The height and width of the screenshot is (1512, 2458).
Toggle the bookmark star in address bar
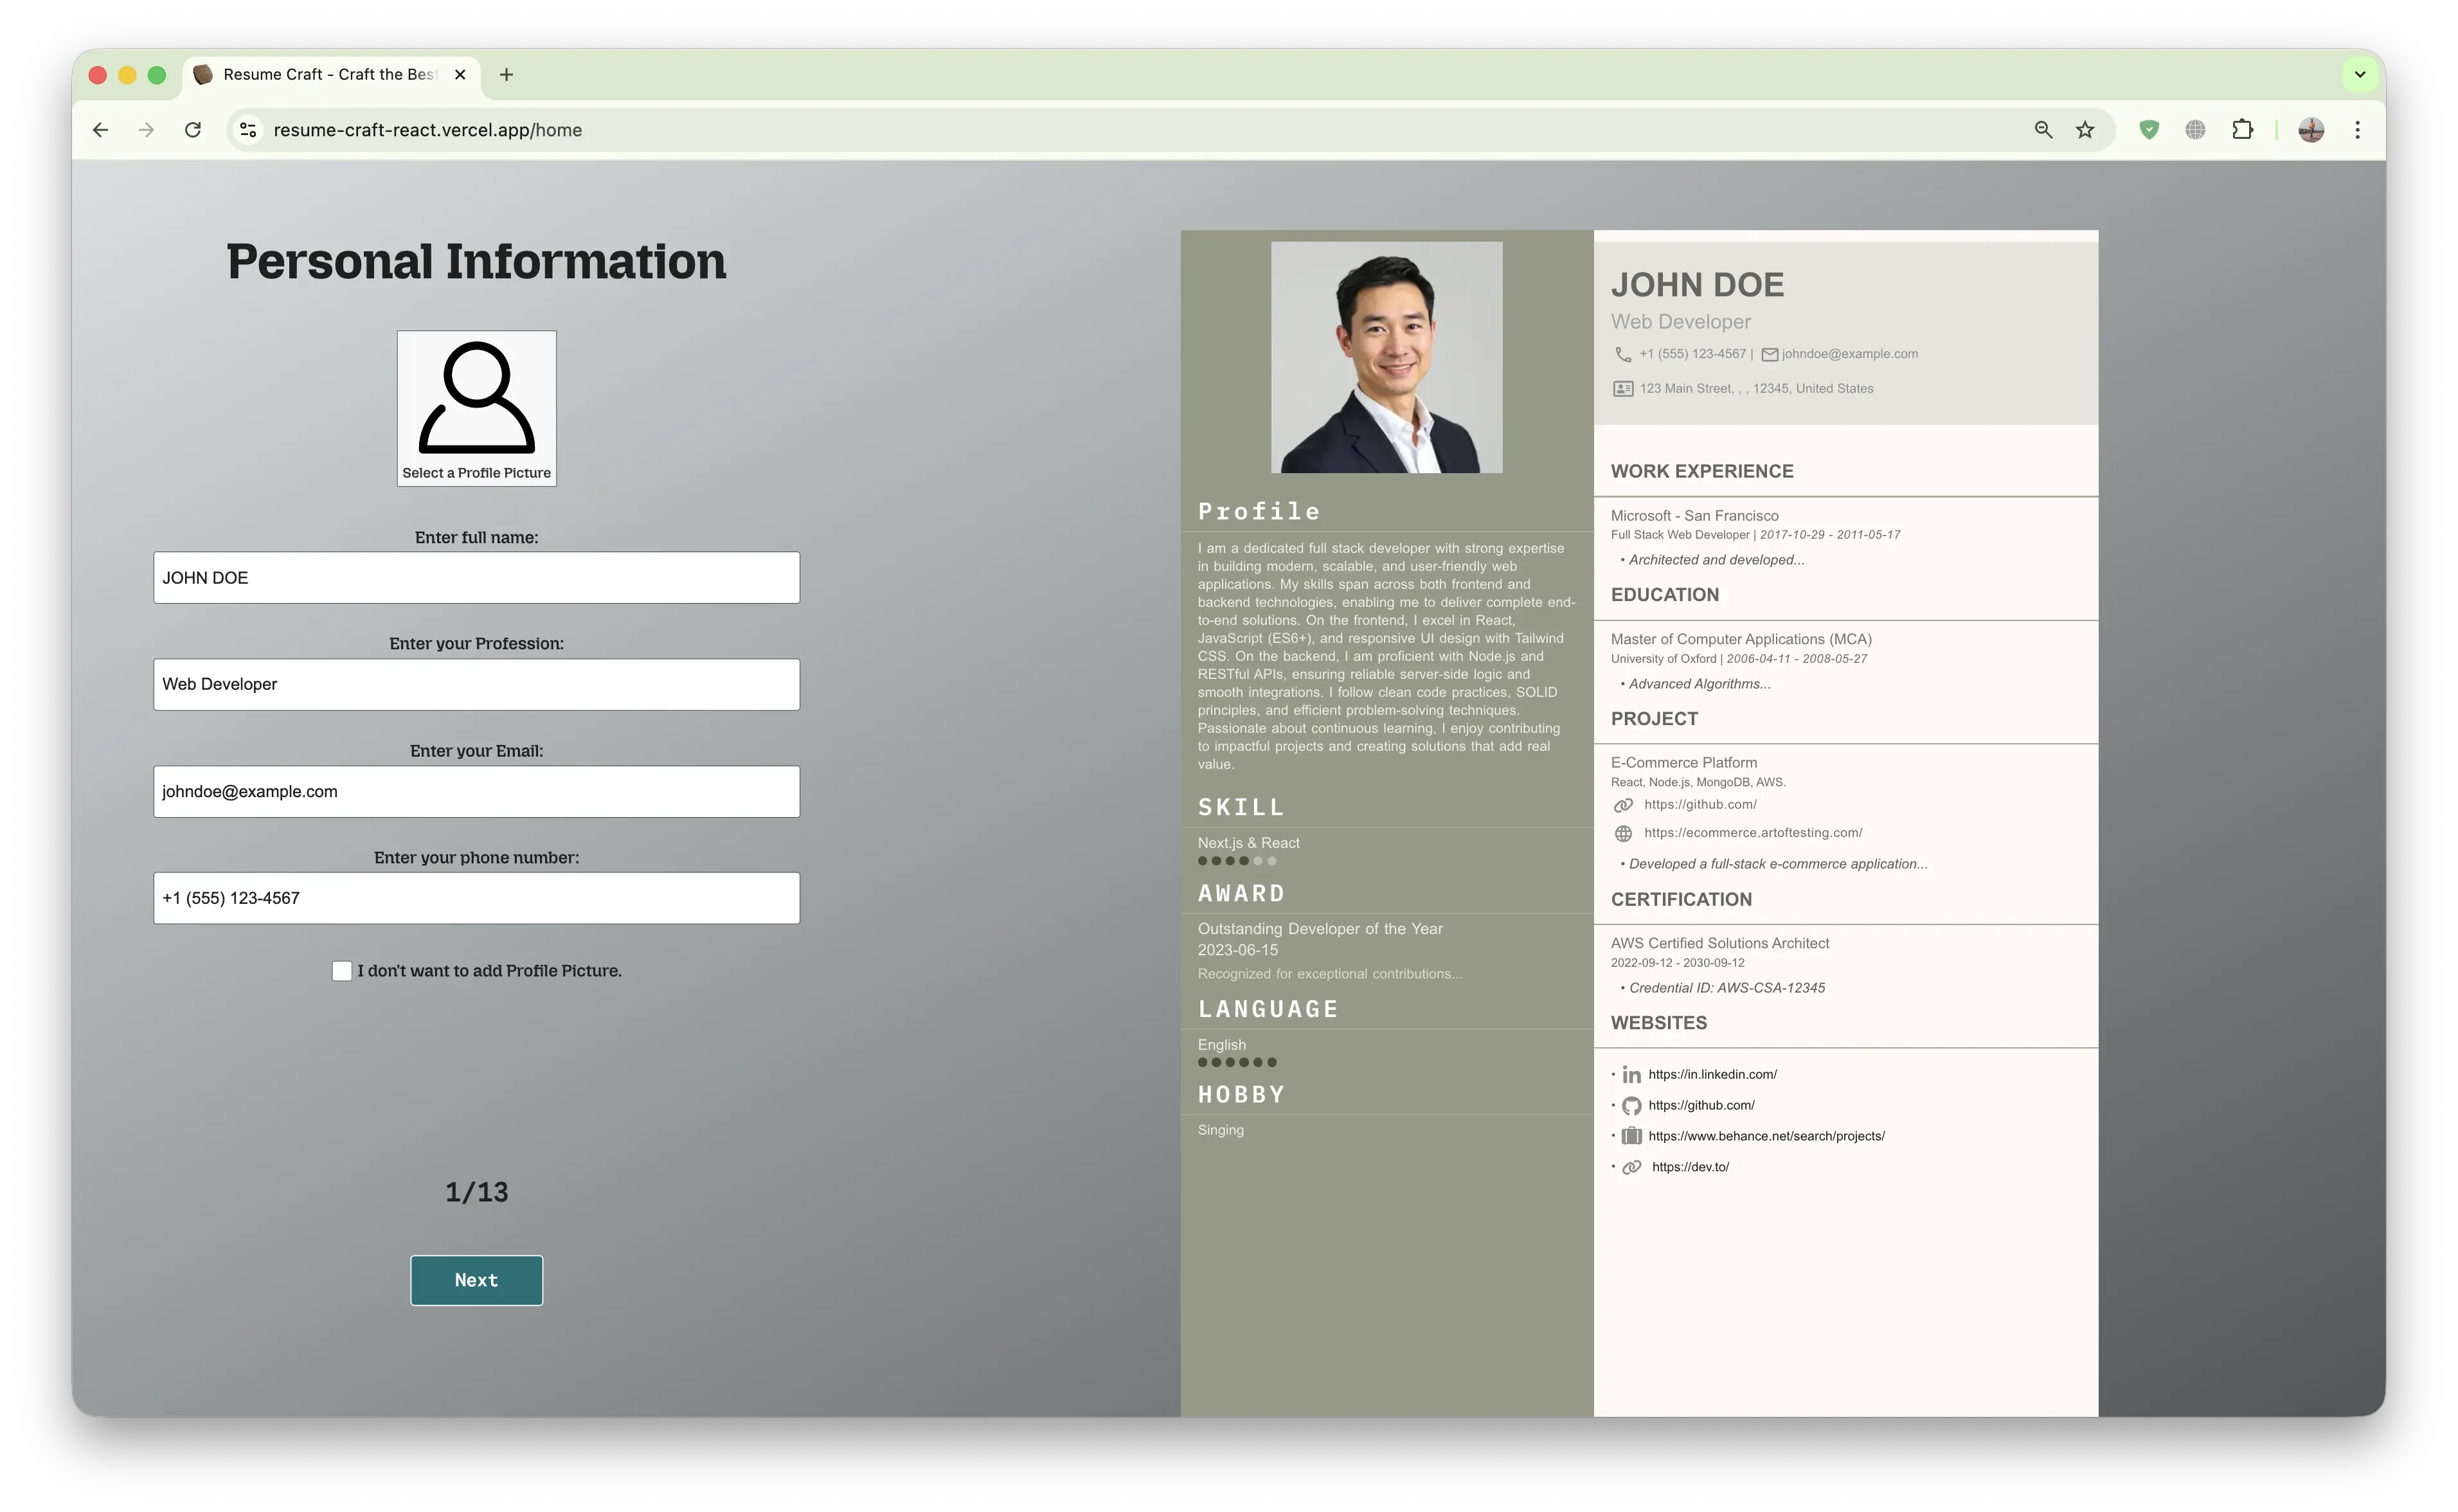[2086, 130]
